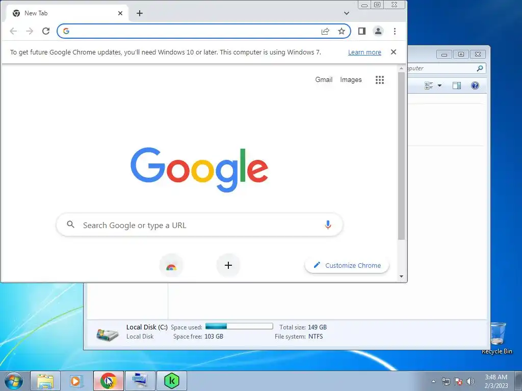The image size is (522, 391).
Task: Click the 'Total size: 149 GB' text
Action: [x=303, y=327]
